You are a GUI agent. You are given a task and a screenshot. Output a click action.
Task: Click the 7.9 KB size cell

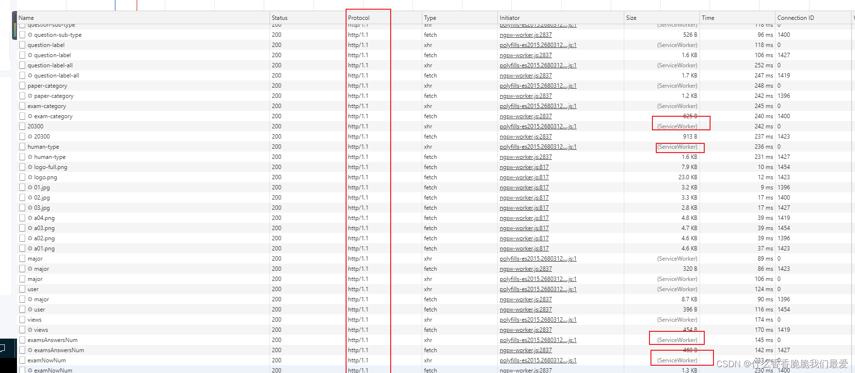click(689, 167)
